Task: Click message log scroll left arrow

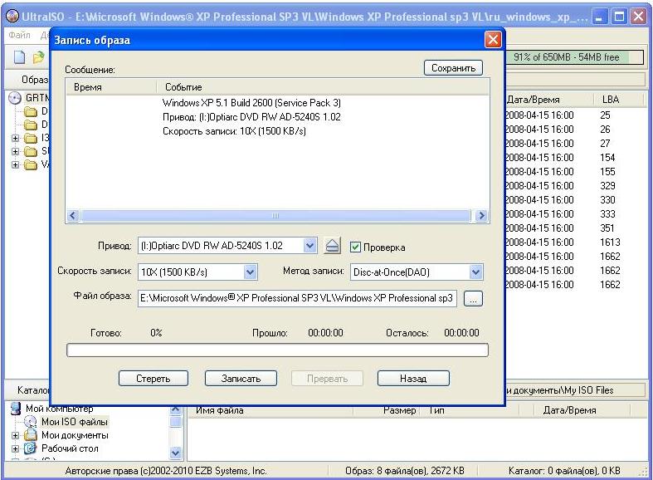Action: (73, 215)
